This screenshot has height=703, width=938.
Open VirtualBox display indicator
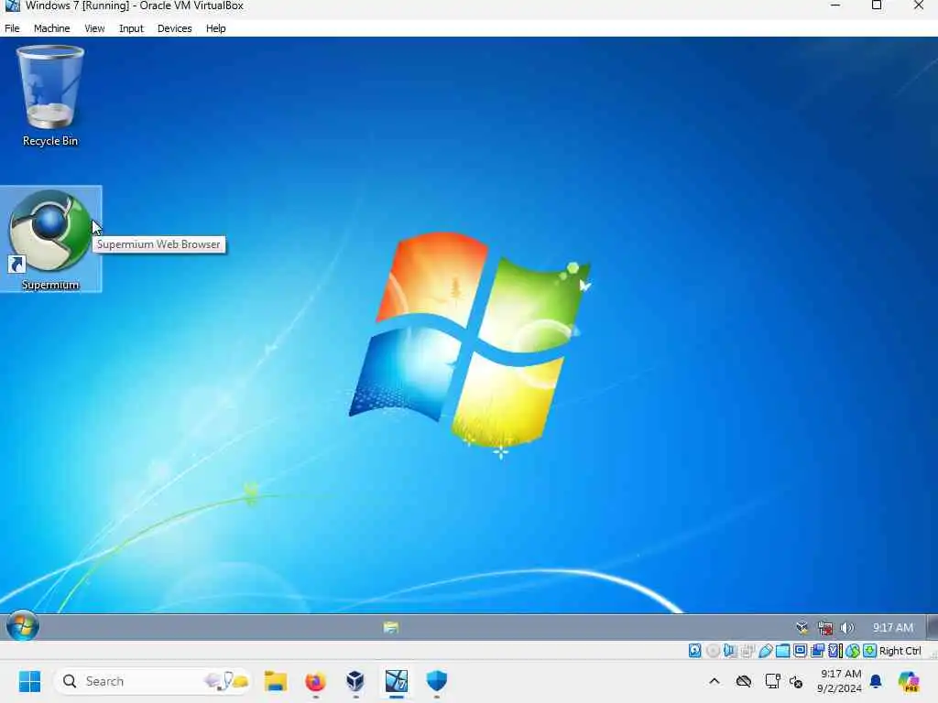800,651
